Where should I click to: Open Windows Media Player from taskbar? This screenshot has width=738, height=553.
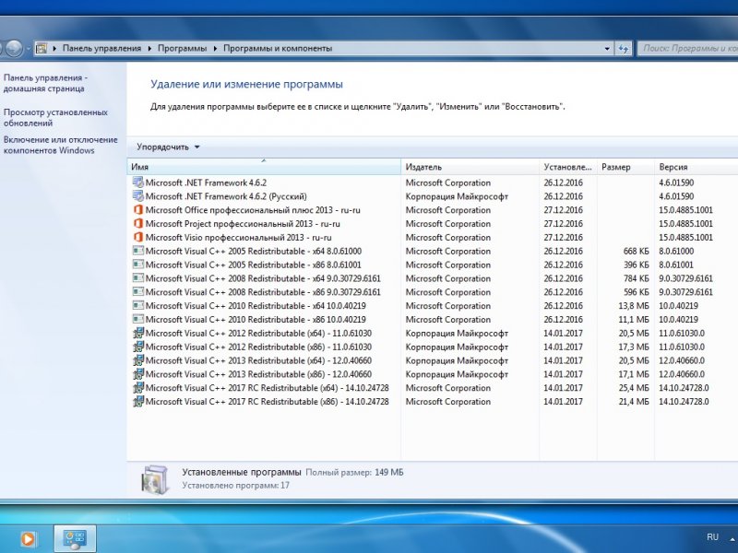click(28, 538)
